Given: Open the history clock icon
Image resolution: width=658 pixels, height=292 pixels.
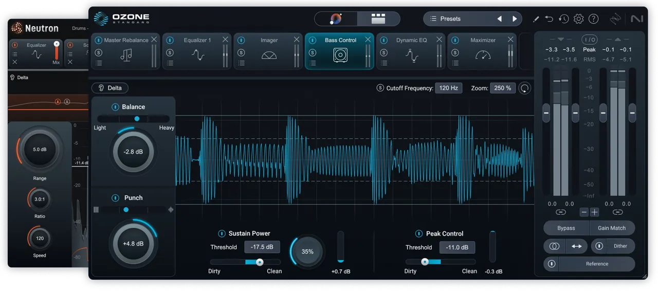Looking at the screenshot, I should click(x=563, y=19).
